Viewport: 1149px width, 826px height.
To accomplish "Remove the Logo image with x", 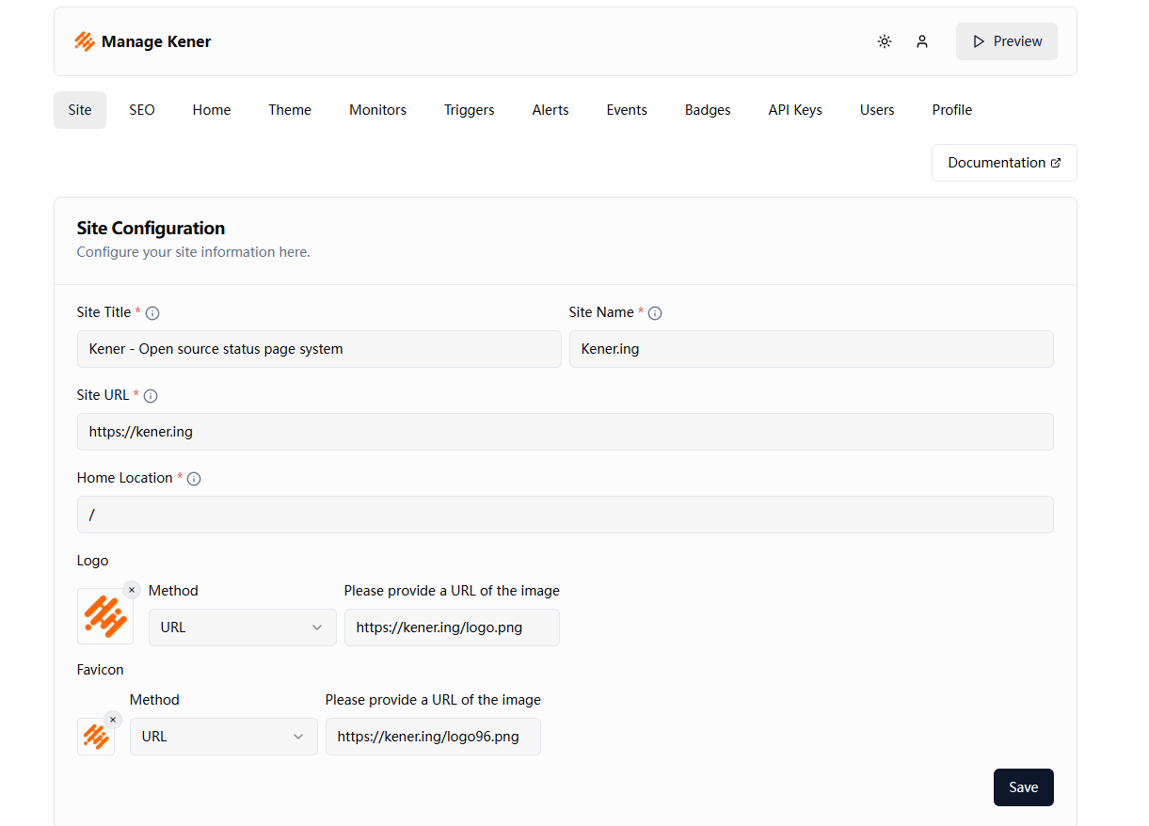I will point(132,590).
